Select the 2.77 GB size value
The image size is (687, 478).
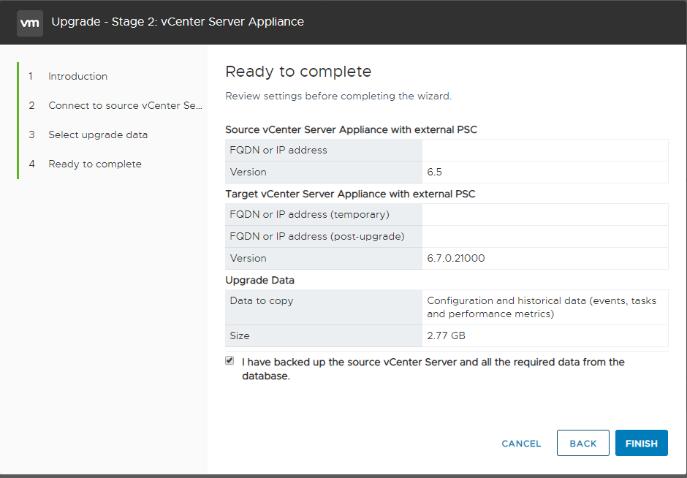(x=447, y=335)
